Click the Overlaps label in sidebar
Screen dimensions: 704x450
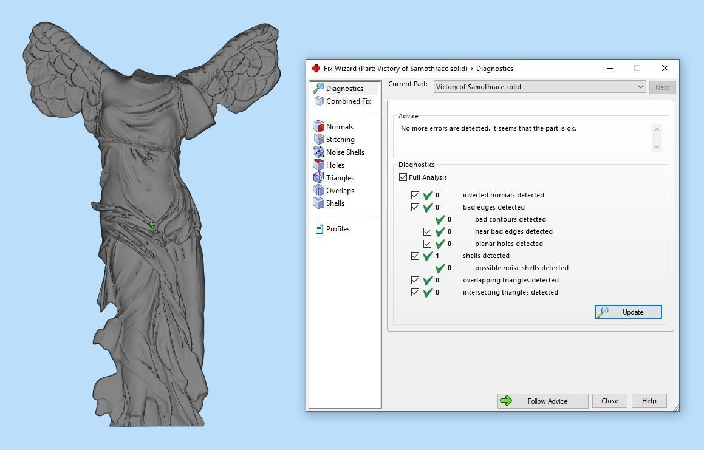340,191
